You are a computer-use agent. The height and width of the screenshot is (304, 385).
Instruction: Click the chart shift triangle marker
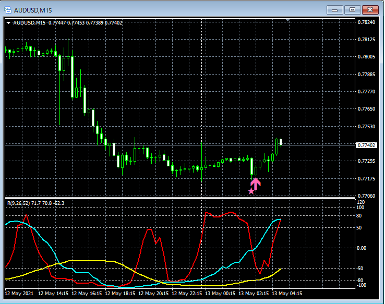(x=288, y=20)
